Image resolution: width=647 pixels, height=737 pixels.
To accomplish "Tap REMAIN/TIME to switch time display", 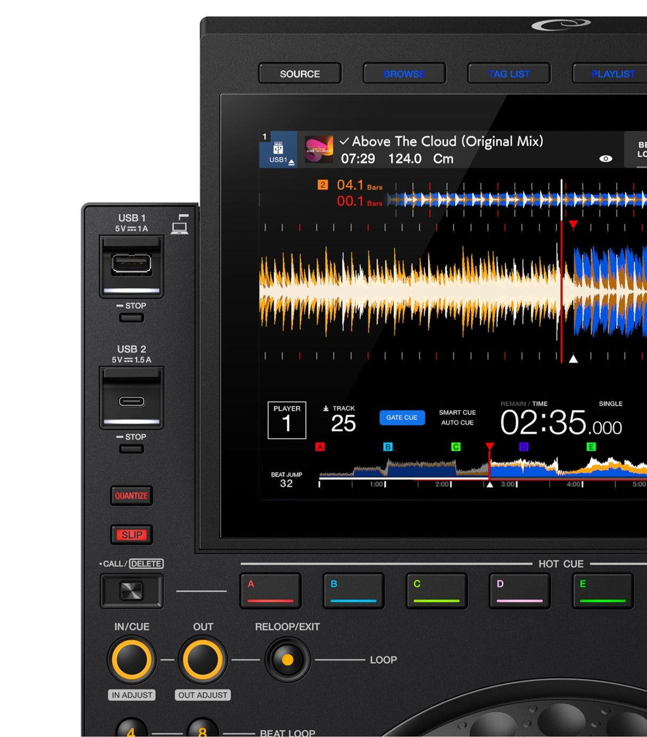I will [524, 404].
